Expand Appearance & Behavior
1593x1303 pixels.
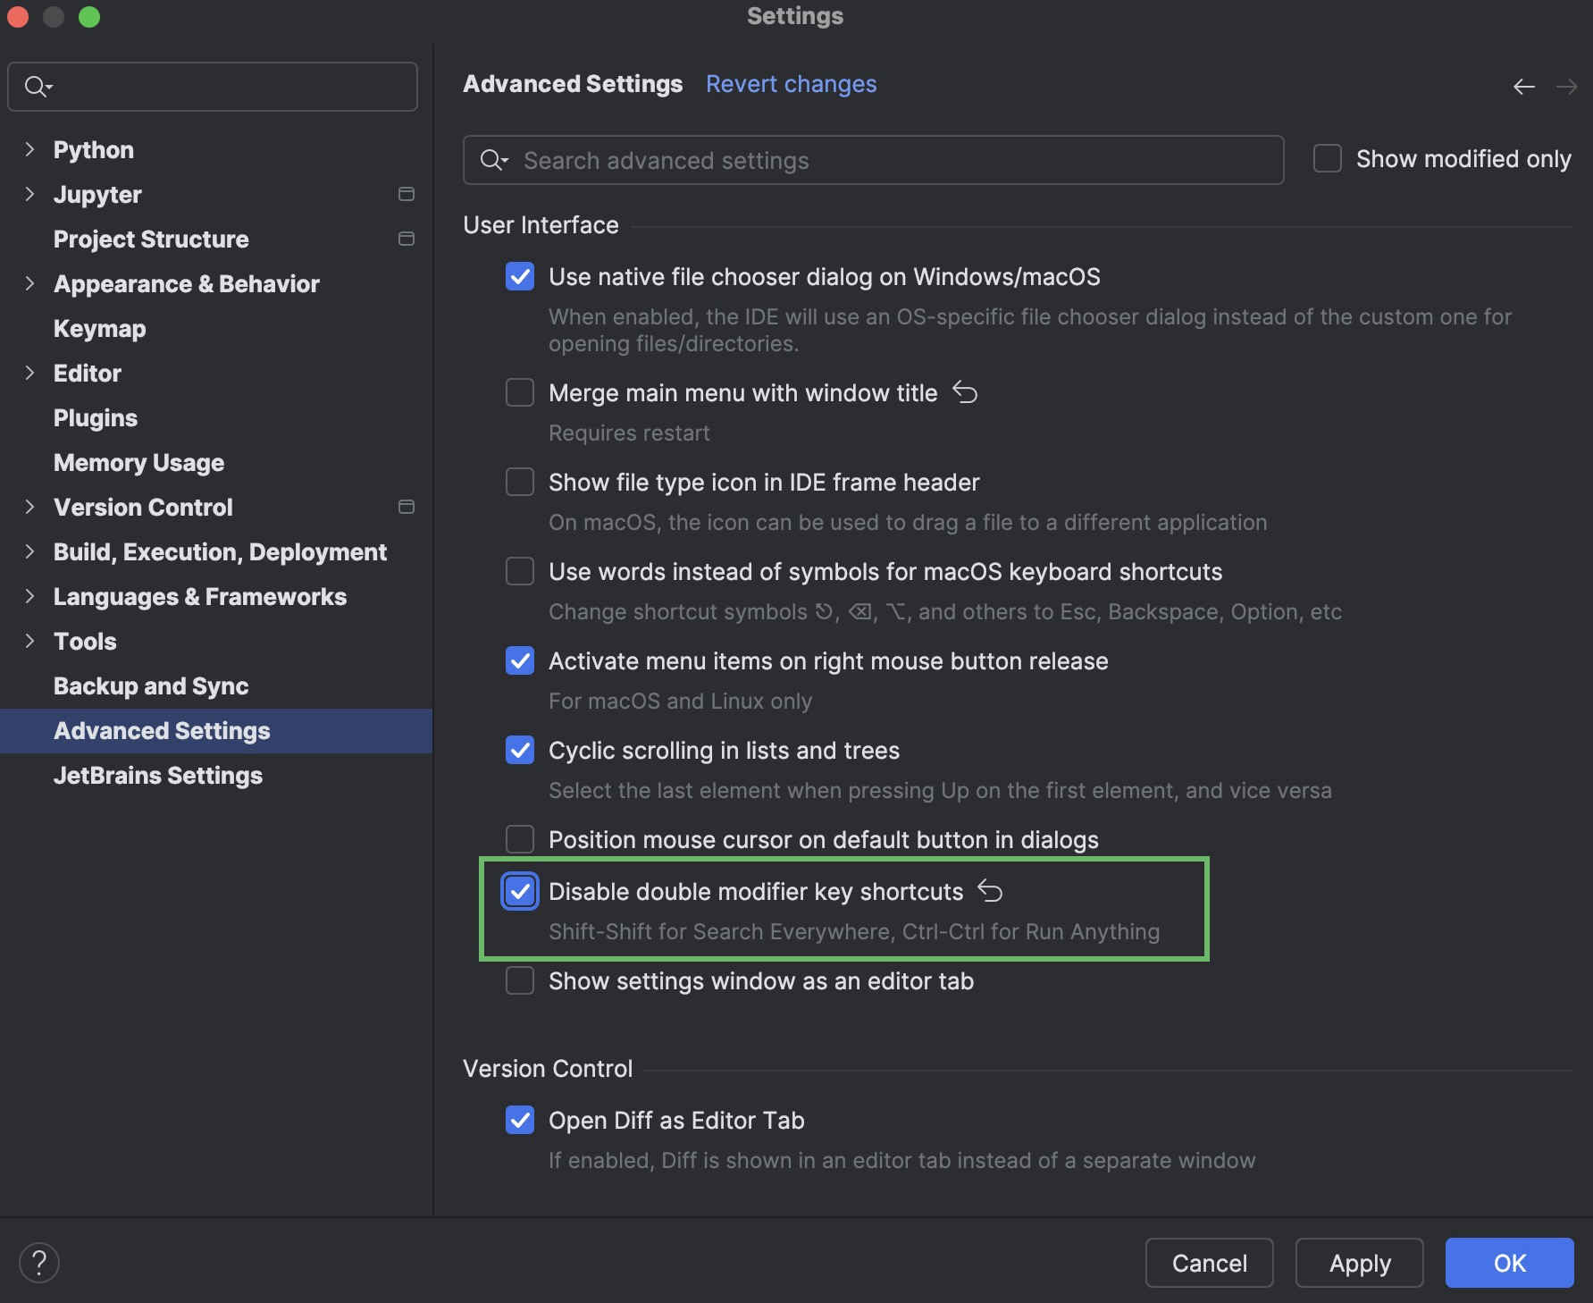(29, 283)
